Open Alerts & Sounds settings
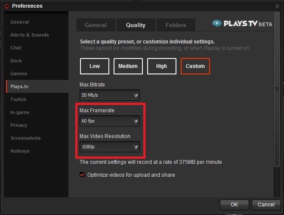284x215 pixels. click(x=30, y=35)
